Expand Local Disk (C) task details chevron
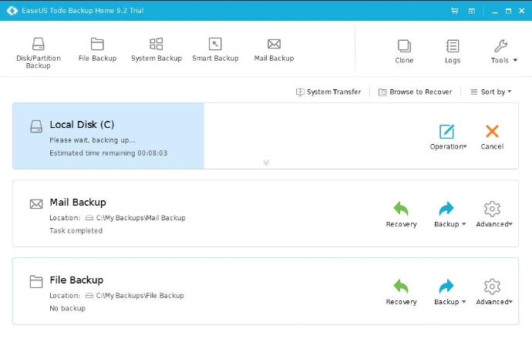This screenshot has width=532, height=352. [x=266, y=163]
